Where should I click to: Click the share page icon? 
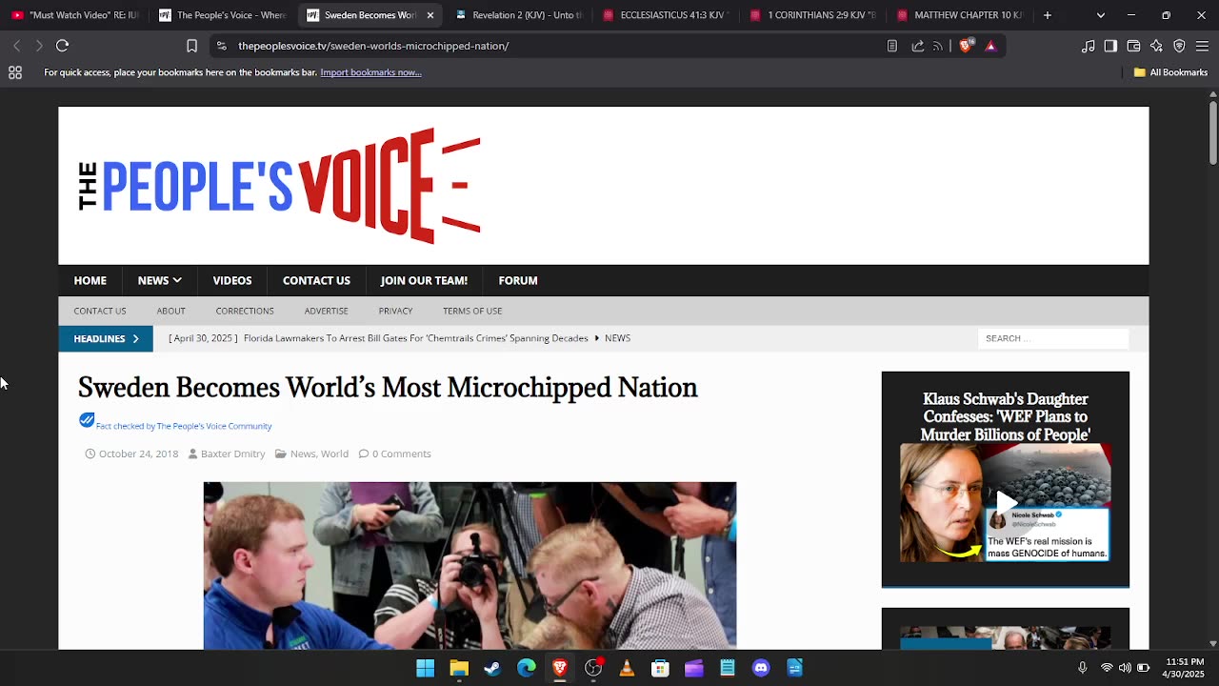click(x=918, y=46)
